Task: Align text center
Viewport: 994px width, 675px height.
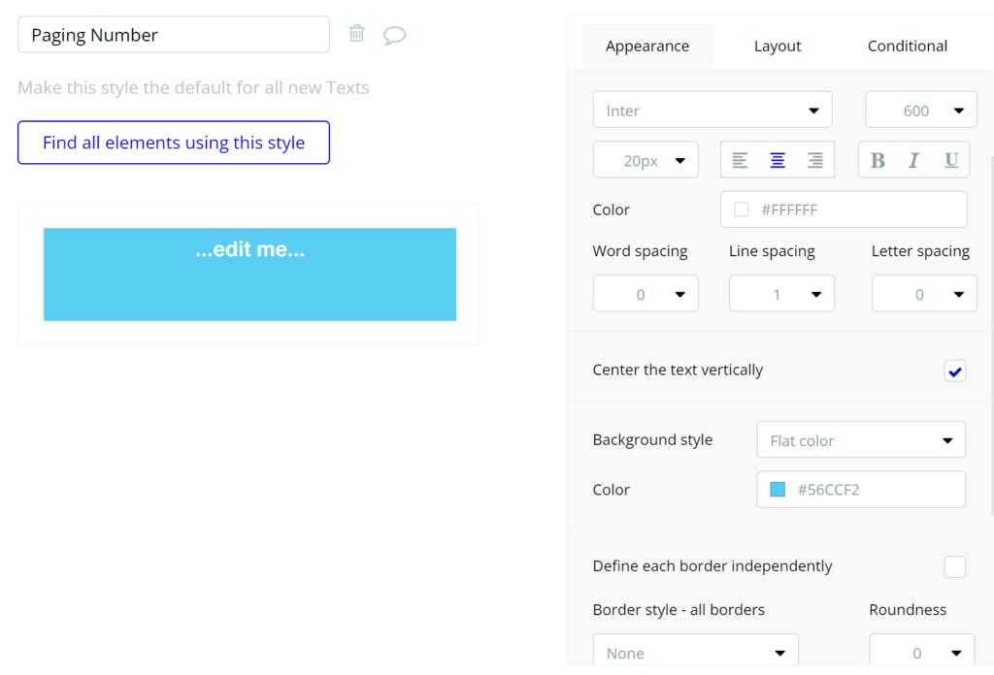Action: [x=778, y=160]
